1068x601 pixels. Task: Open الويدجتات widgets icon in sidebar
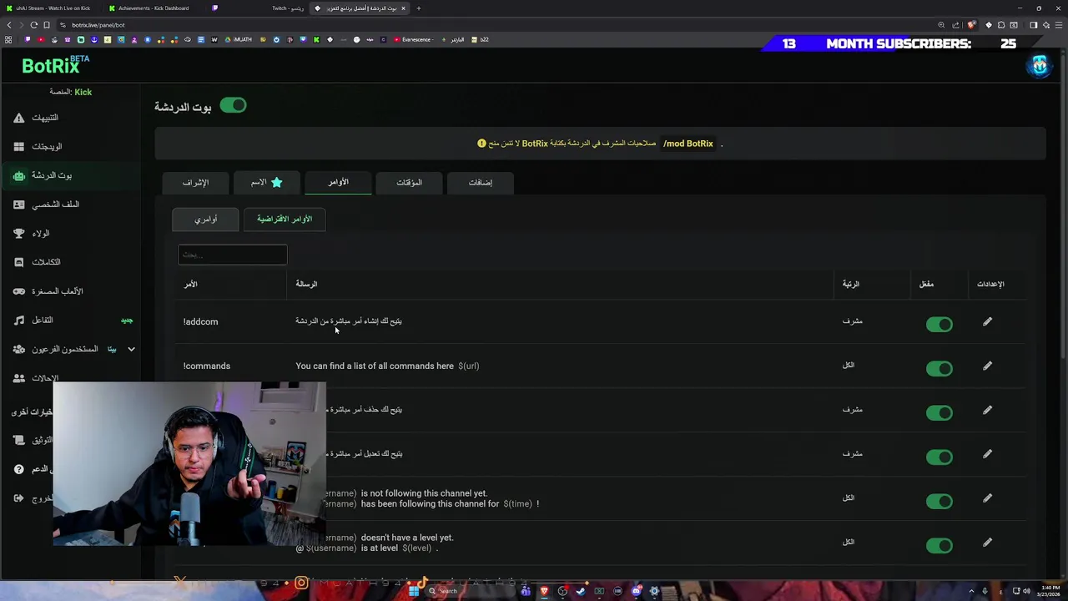(19, 147)
